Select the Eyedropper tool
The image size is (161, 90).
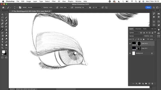tap(6, 20)
